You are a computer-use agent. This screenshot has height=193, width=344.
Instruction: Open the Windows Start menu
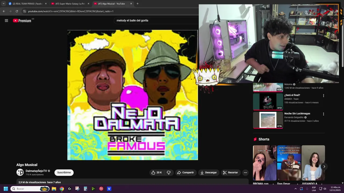pyautogui.click(x=6, y=189)
